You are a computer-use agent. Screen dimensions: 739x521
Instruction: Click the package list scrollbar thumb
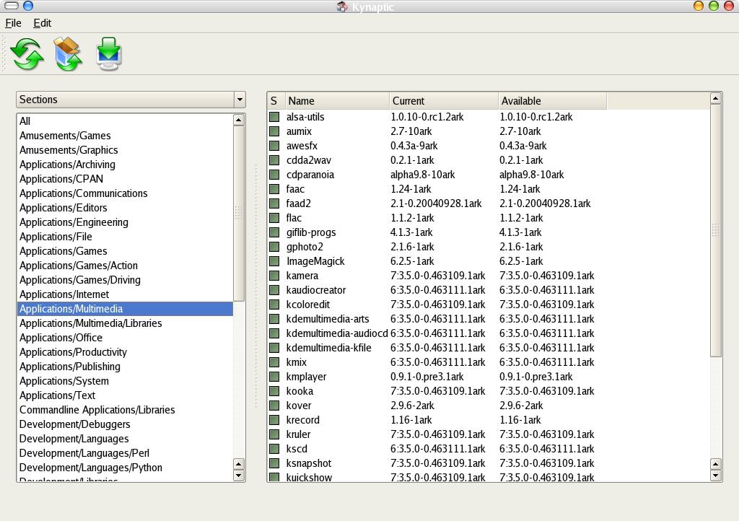tap(716, 230)
